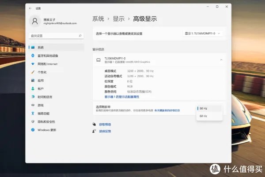Click the Bluetooth icon in sidebar
265x177 pixels.
33,55
